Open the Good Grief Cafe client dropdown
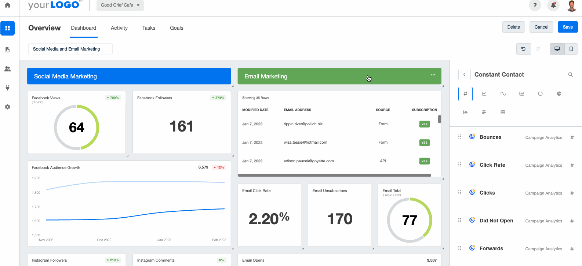Image resolution: width=582 pixels, height=266 pixels. pos(120,5)
